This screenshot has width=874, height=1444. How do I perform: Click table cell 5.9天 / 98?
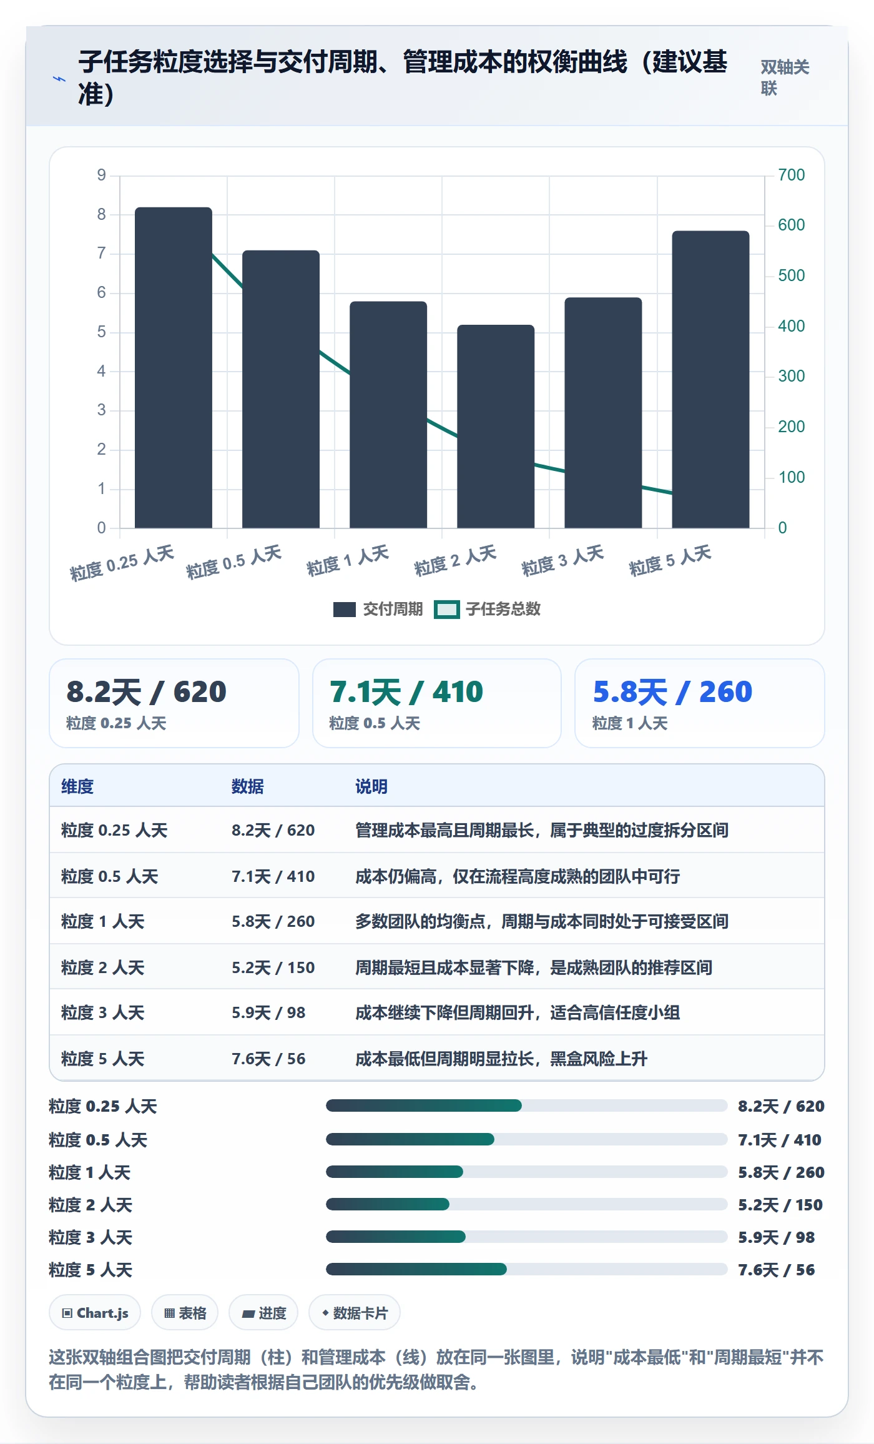point(268,1012)
